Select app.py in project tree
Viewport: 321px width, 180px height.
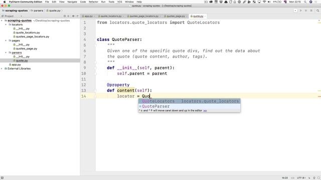point(16,64)
